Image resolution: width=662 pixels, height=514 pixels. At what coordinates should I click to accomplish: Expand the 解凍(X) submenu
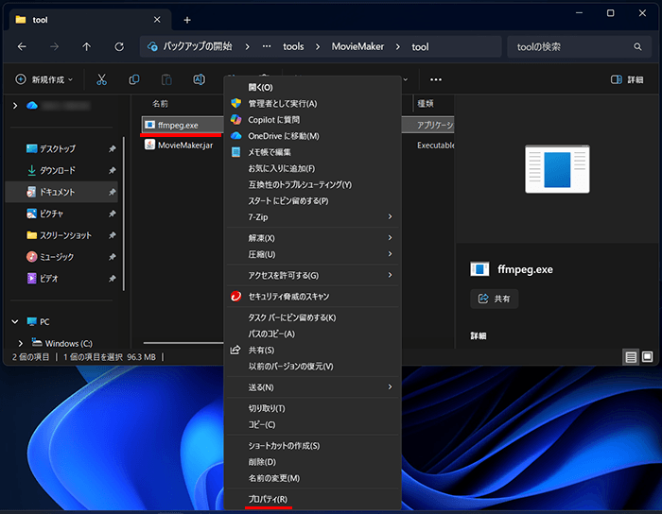pyautogui.click(x=313, y=238)
